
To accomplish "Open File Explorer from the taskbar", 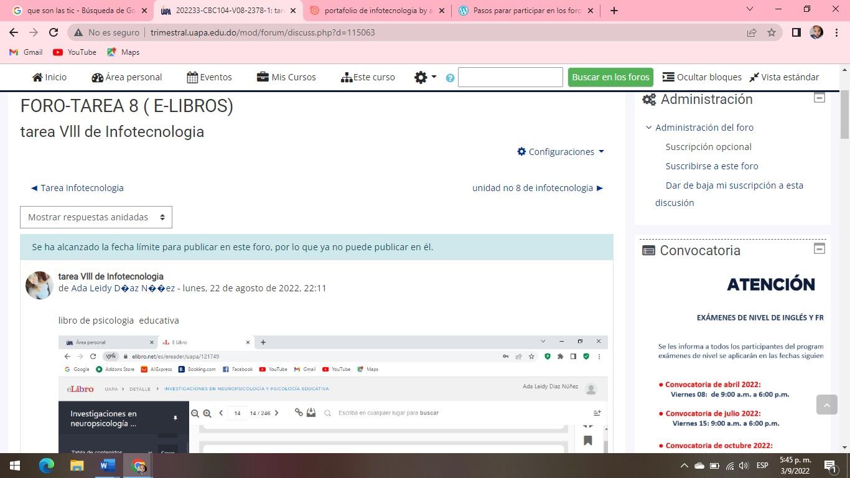I will coord(77,466).
